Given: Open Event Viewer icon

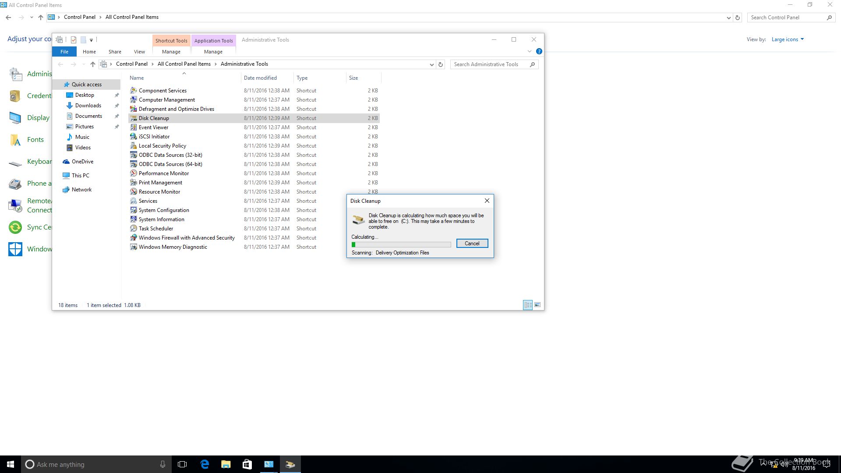Looking at the screenshot, I should click(134, 127).
